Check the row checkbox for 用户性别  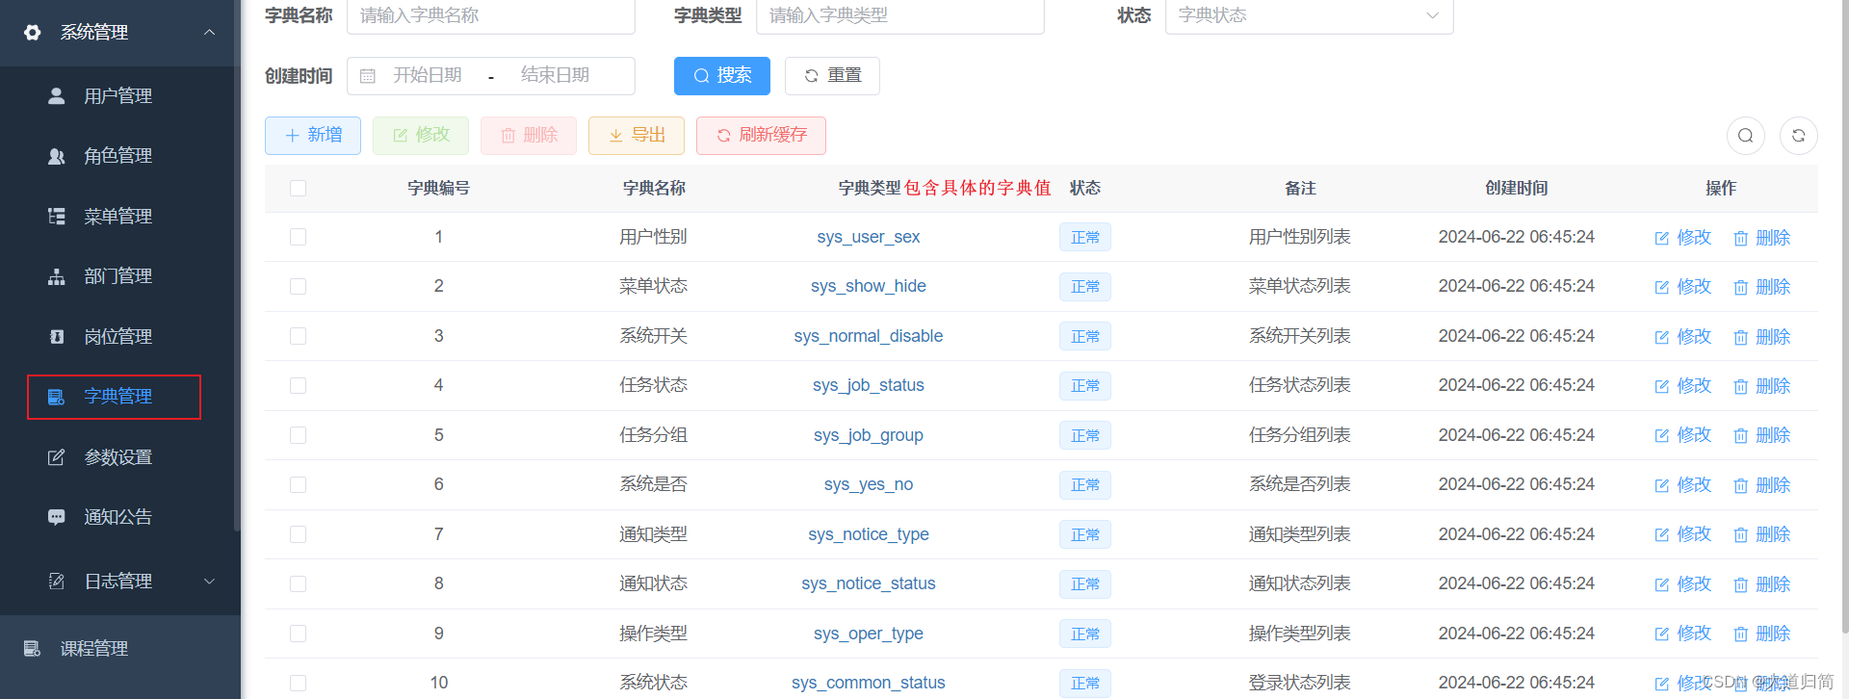(x=298, y=237)
